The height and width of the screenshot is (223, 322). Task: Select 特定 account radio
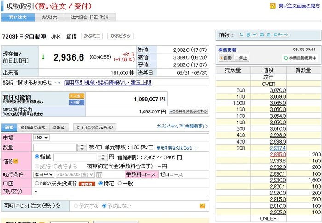(x=101, y=183)
